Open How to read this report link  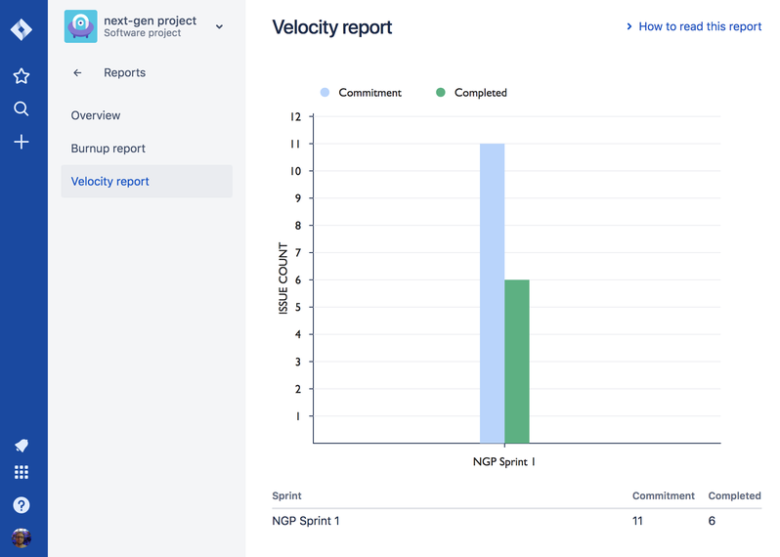click(700, 26)
